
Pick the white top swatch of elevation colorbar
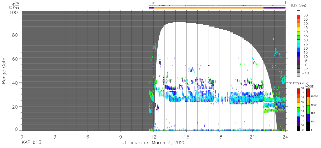(x=299, y=13)
